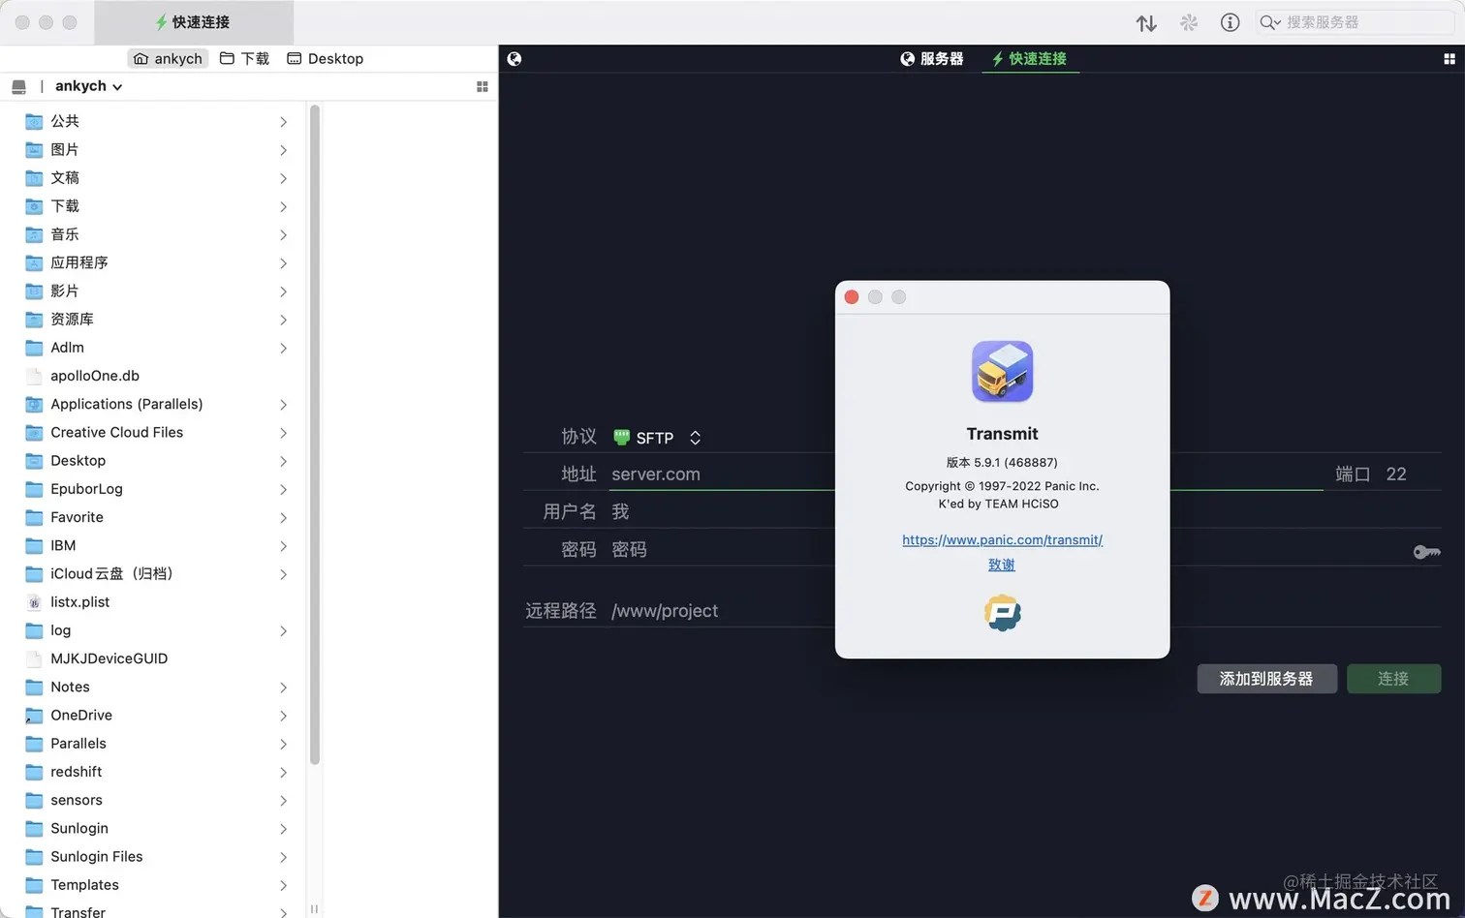Open the panic.com/transmit link
The height and width of the screenshot is (918, 1465).
click(x=1002, y=540)
